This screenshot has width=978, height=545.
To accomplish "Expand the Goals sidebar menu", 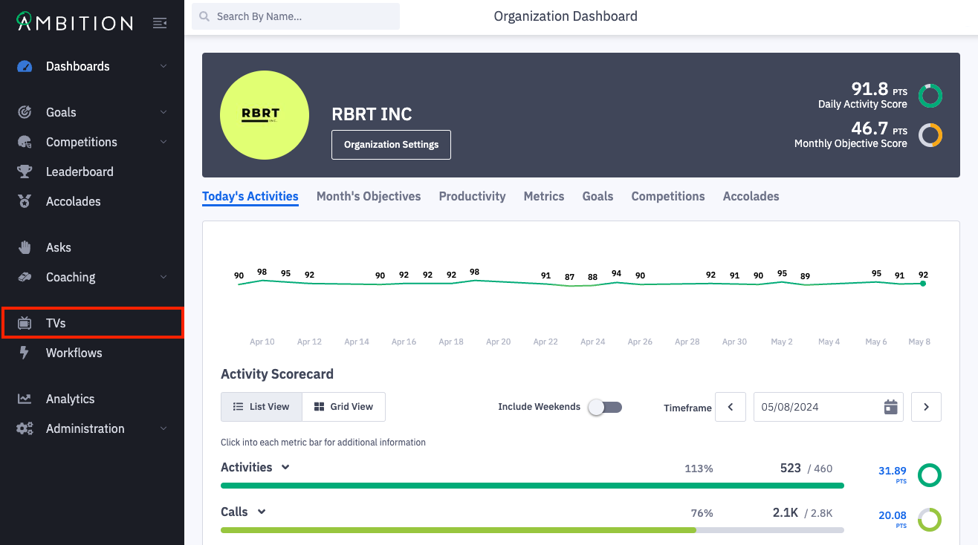I will tap(163, 112).
